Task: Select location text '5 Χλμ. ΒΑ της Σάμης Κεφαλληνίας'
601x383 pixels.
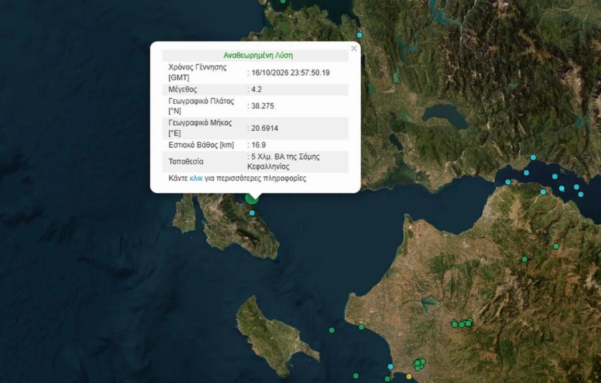Action: pyautogui.click(x=284, y=161)
